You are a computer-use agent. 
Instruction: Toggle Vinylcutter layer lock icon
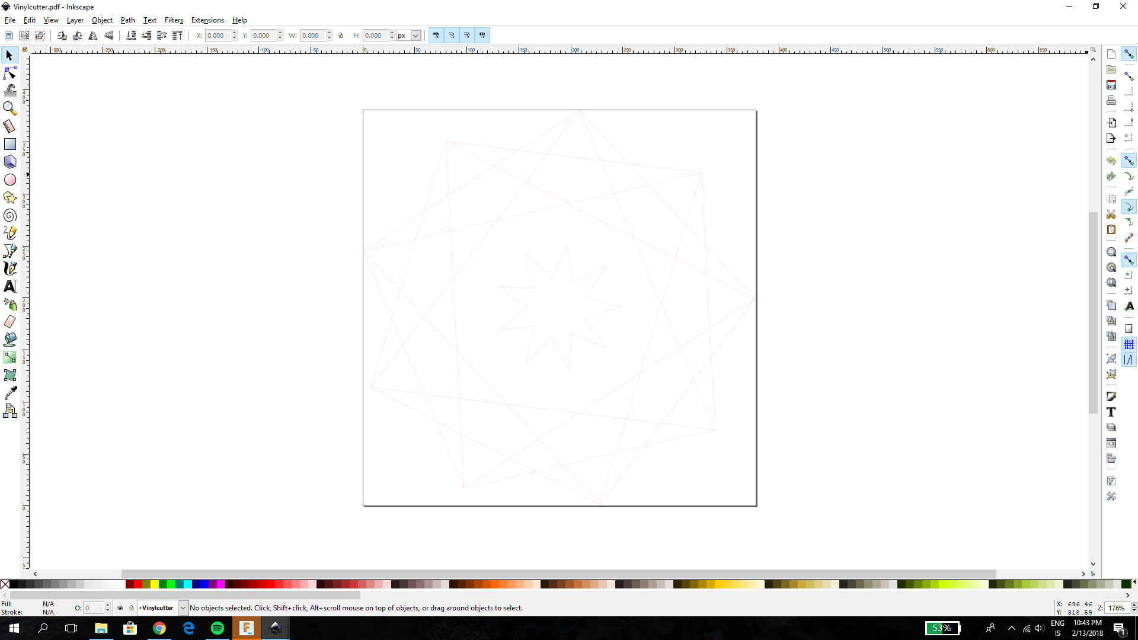click(x=132, y=608)
